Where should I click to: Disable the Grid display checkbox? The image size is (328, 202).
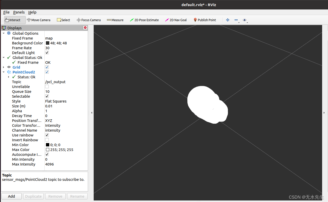[x=47, y=67]
